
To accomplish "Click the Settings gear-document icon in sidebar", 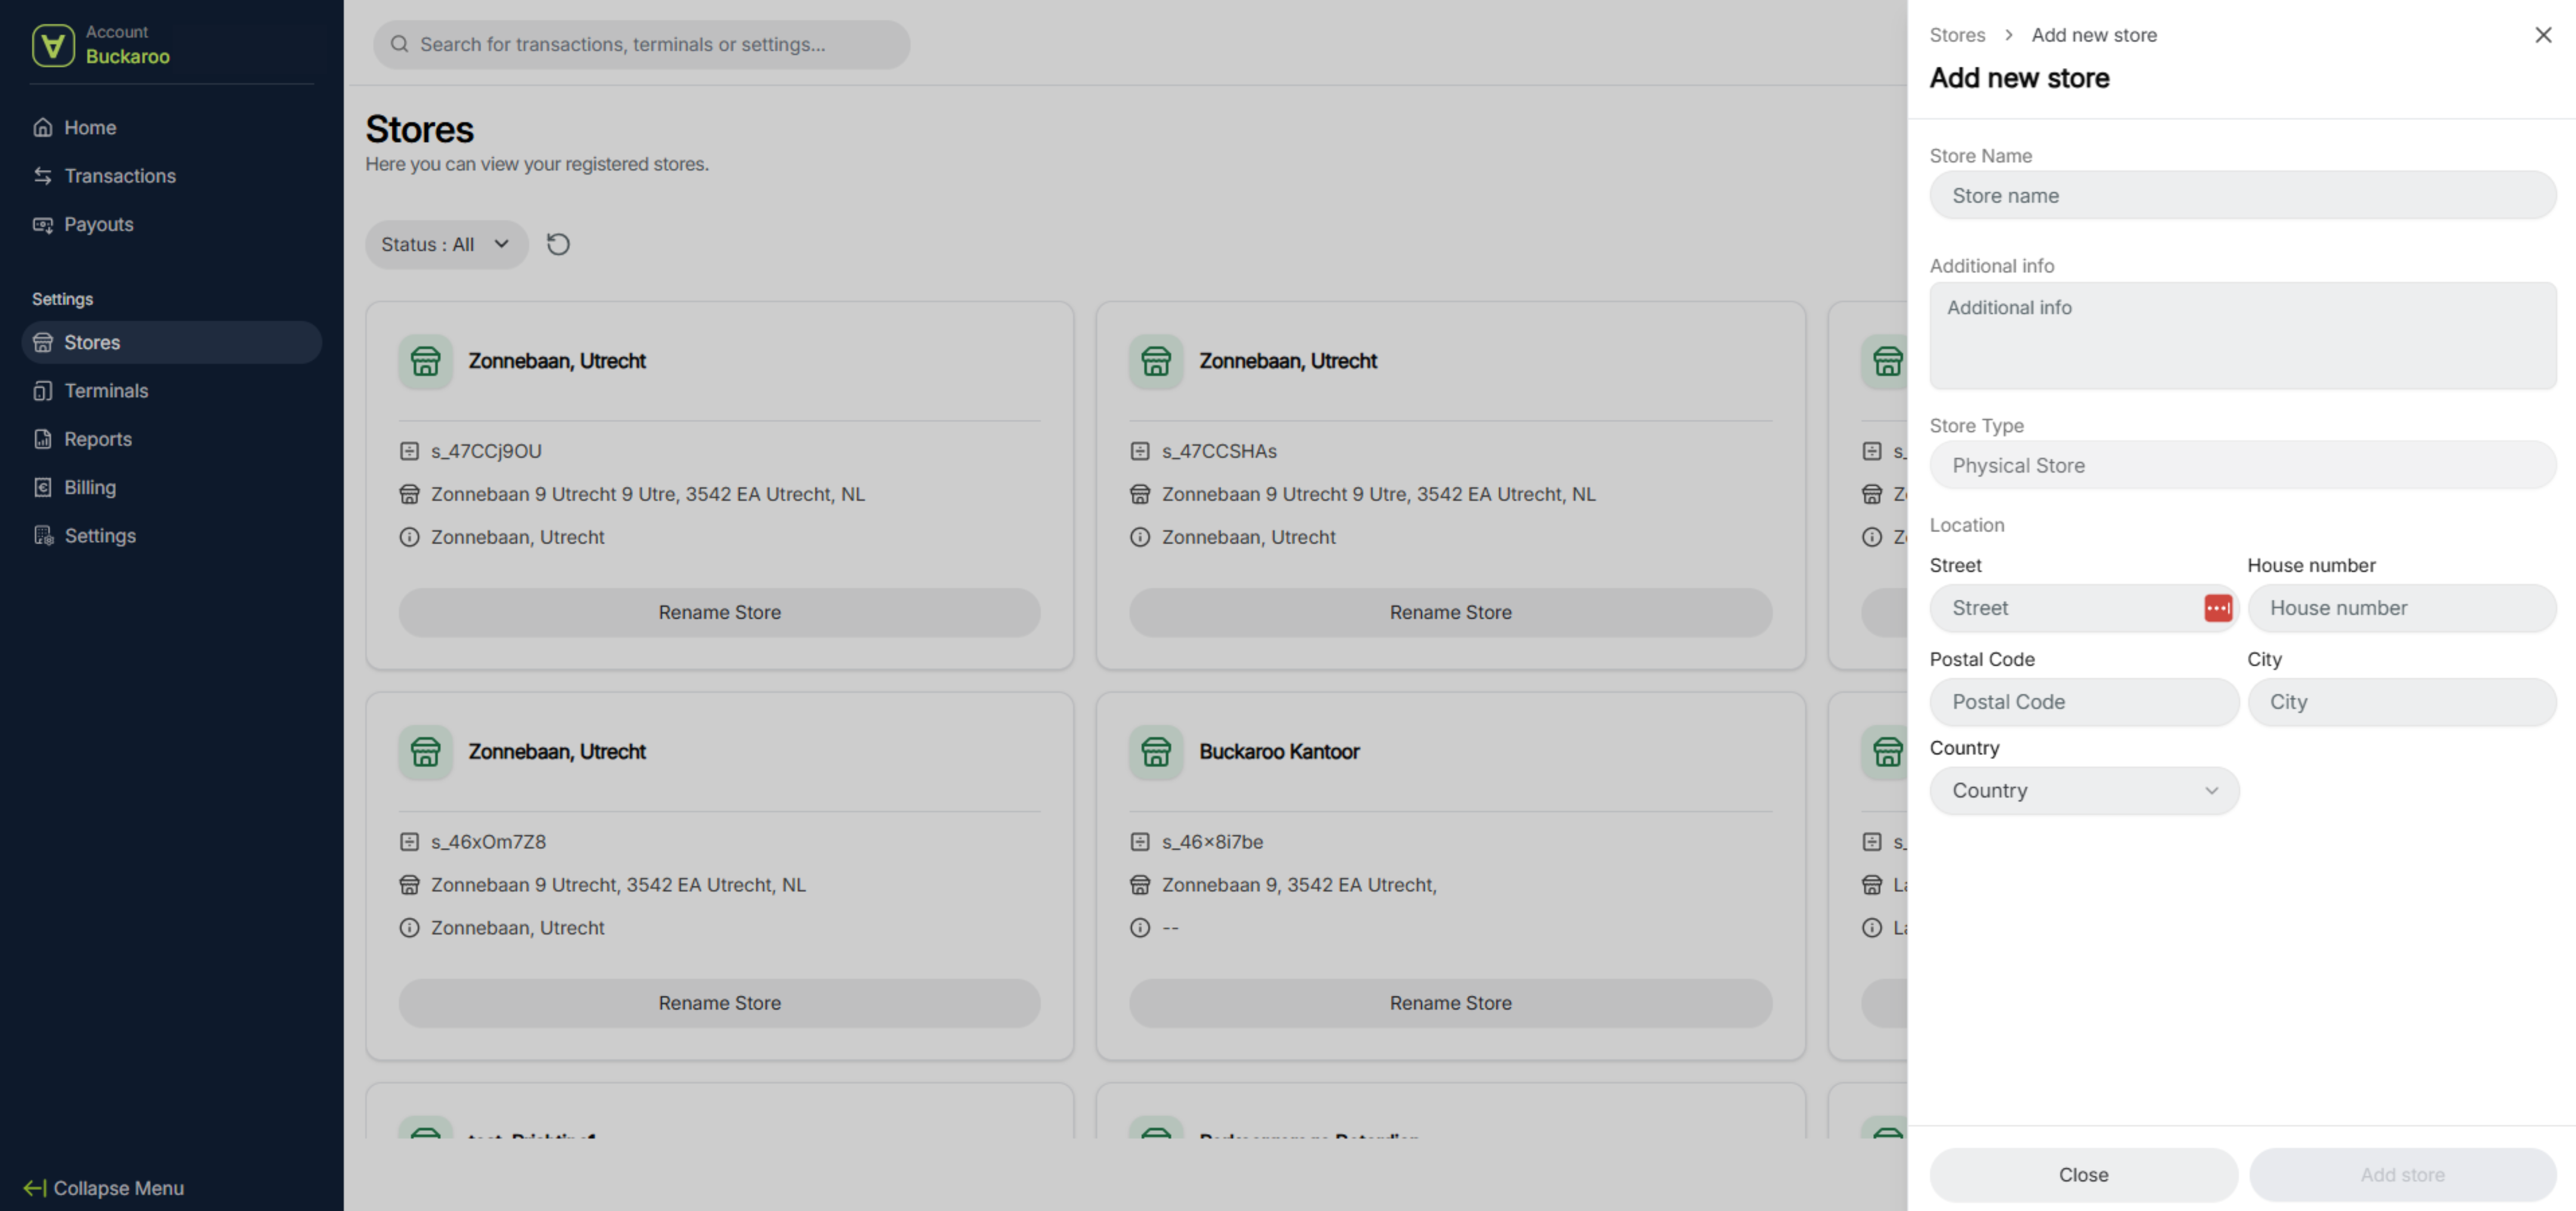I will [x=43, y=536].
